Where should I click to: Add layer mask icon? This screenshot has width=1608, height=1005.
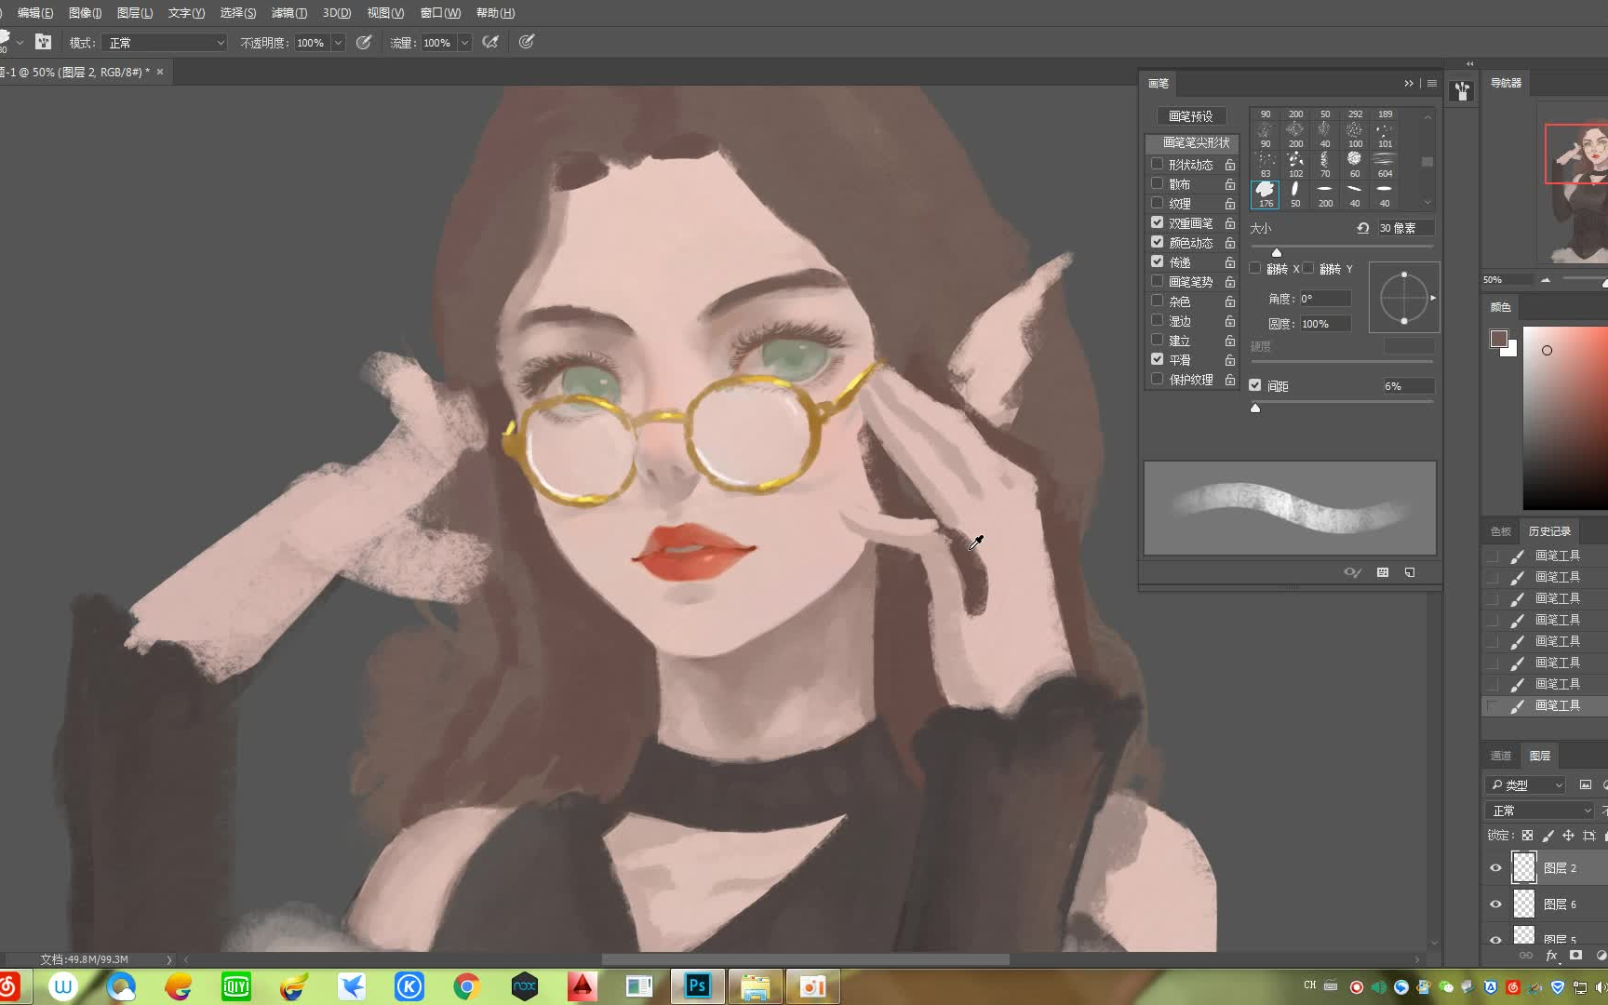[x=1575, y=956]
